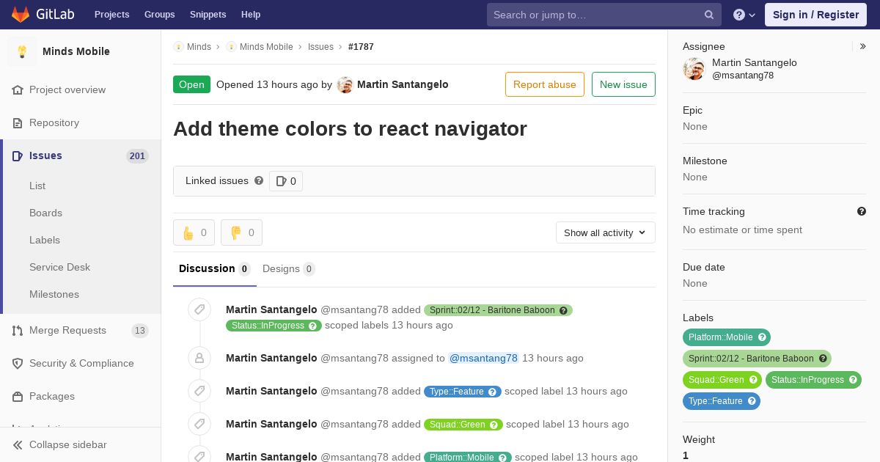The height and width of the screenshot is (462, 880).
Task: Click the Linked issues help icon
Action: coord(259,180)
